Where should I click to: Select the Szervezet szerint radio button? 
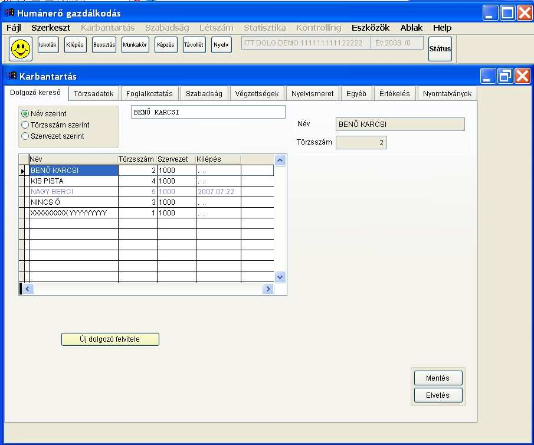[x=25, y=136]
